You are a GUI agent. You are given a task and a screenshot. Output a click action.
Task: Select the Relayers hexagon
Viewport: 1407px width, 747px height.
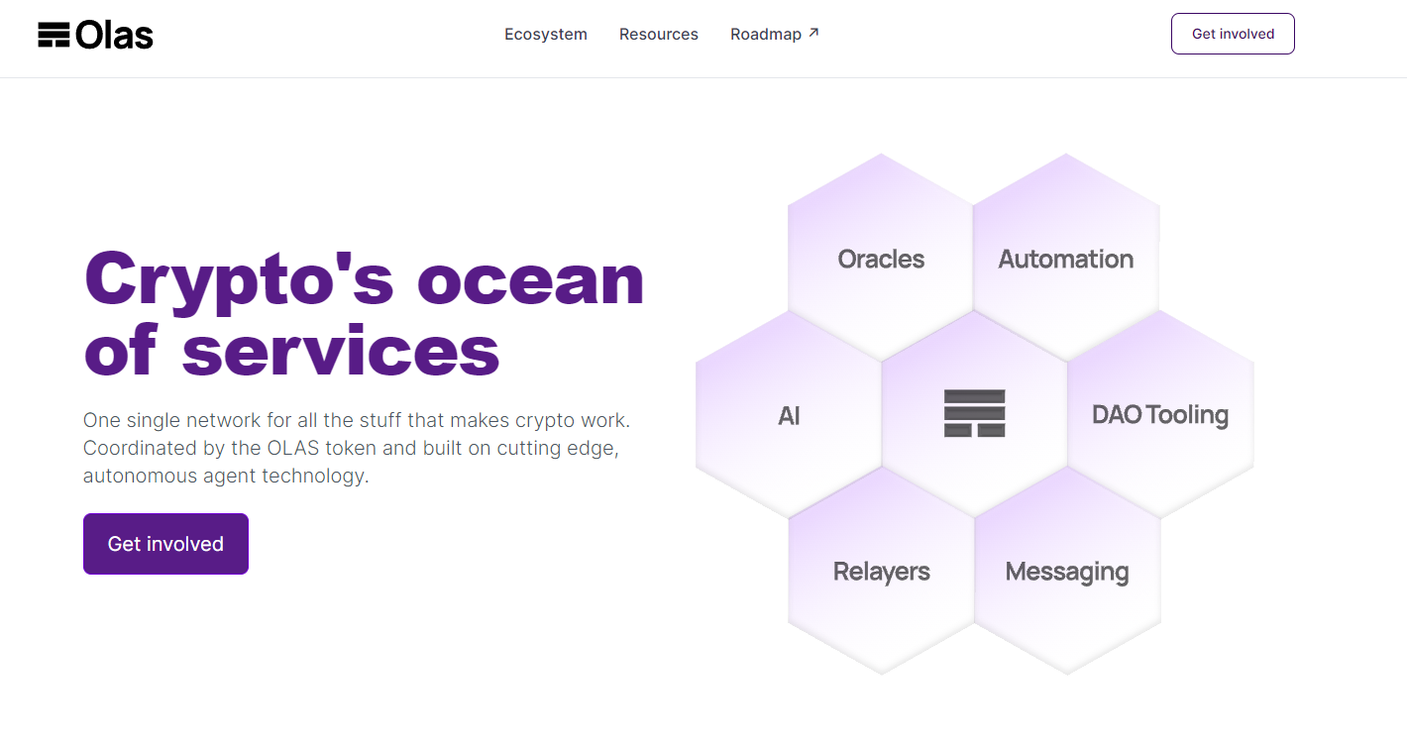[881, 571]
